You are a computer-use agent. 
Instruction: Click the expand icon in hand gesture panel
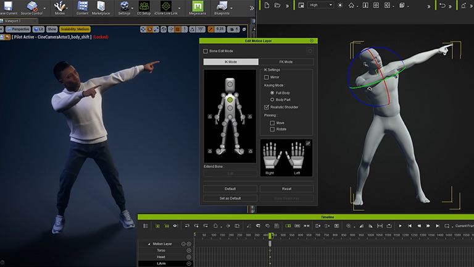(308, 143)
